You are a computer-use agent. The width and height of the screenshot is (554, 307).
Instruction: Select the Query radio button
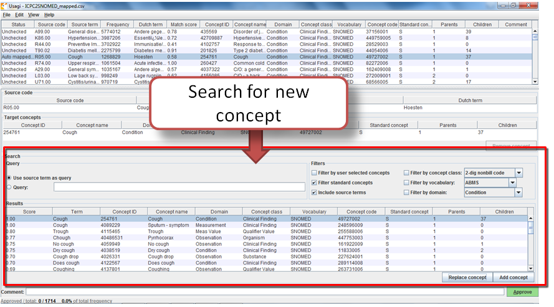[9, 186]
